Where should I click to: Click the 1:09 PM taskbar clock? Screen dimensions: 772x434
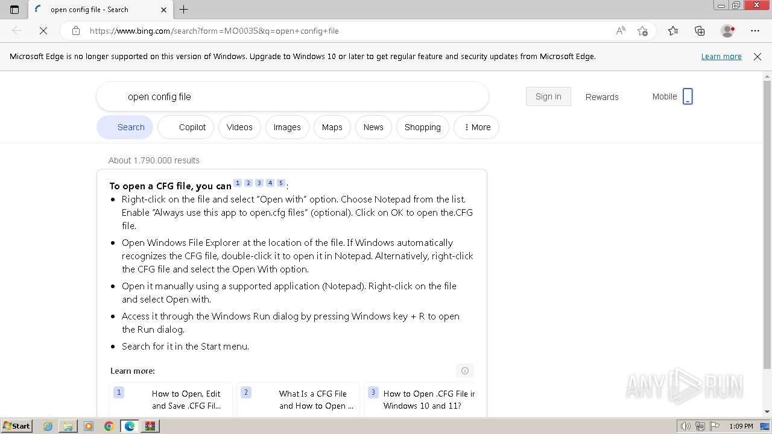tap(741, 426)
